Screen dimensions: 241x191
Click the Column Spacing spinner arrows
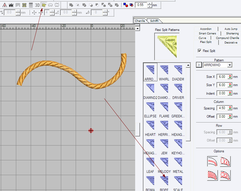tap(230, 108)
